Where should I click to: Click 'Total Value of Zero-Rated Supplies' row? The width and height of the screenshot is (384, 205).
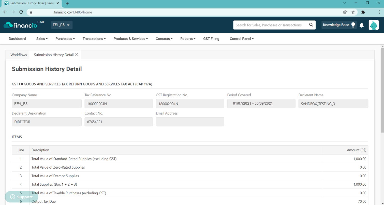pyautogui.click(x=190, y=167)
